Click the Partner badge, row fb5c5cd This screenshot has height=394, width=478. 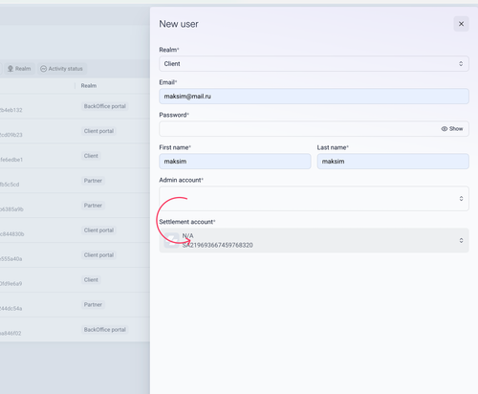pos(93,181)
